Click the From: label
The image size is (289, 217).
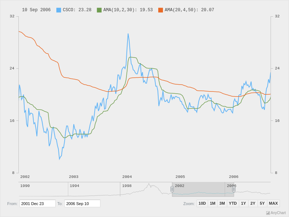pos(12,204)
